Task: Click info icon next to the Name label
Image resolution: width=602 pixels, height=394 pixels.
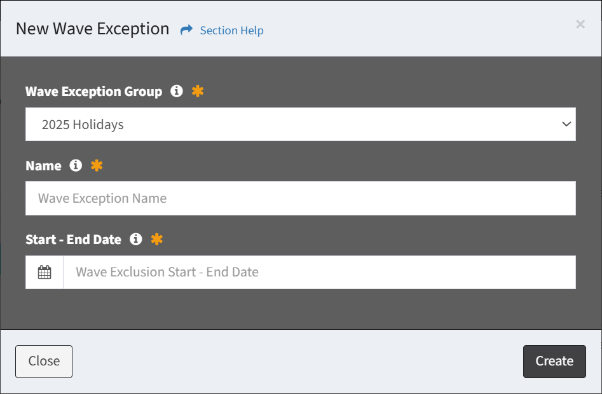Action: [x=76, y=165]
